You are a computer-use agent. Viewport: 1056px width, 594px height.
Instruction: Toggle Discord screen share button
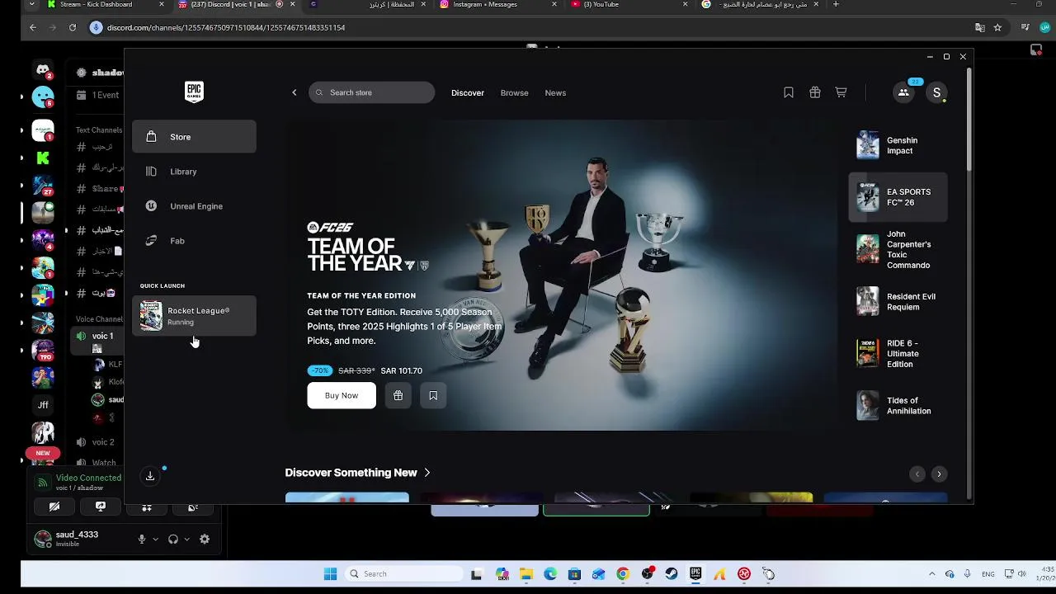pyautogui.click(x=101, y=507)
